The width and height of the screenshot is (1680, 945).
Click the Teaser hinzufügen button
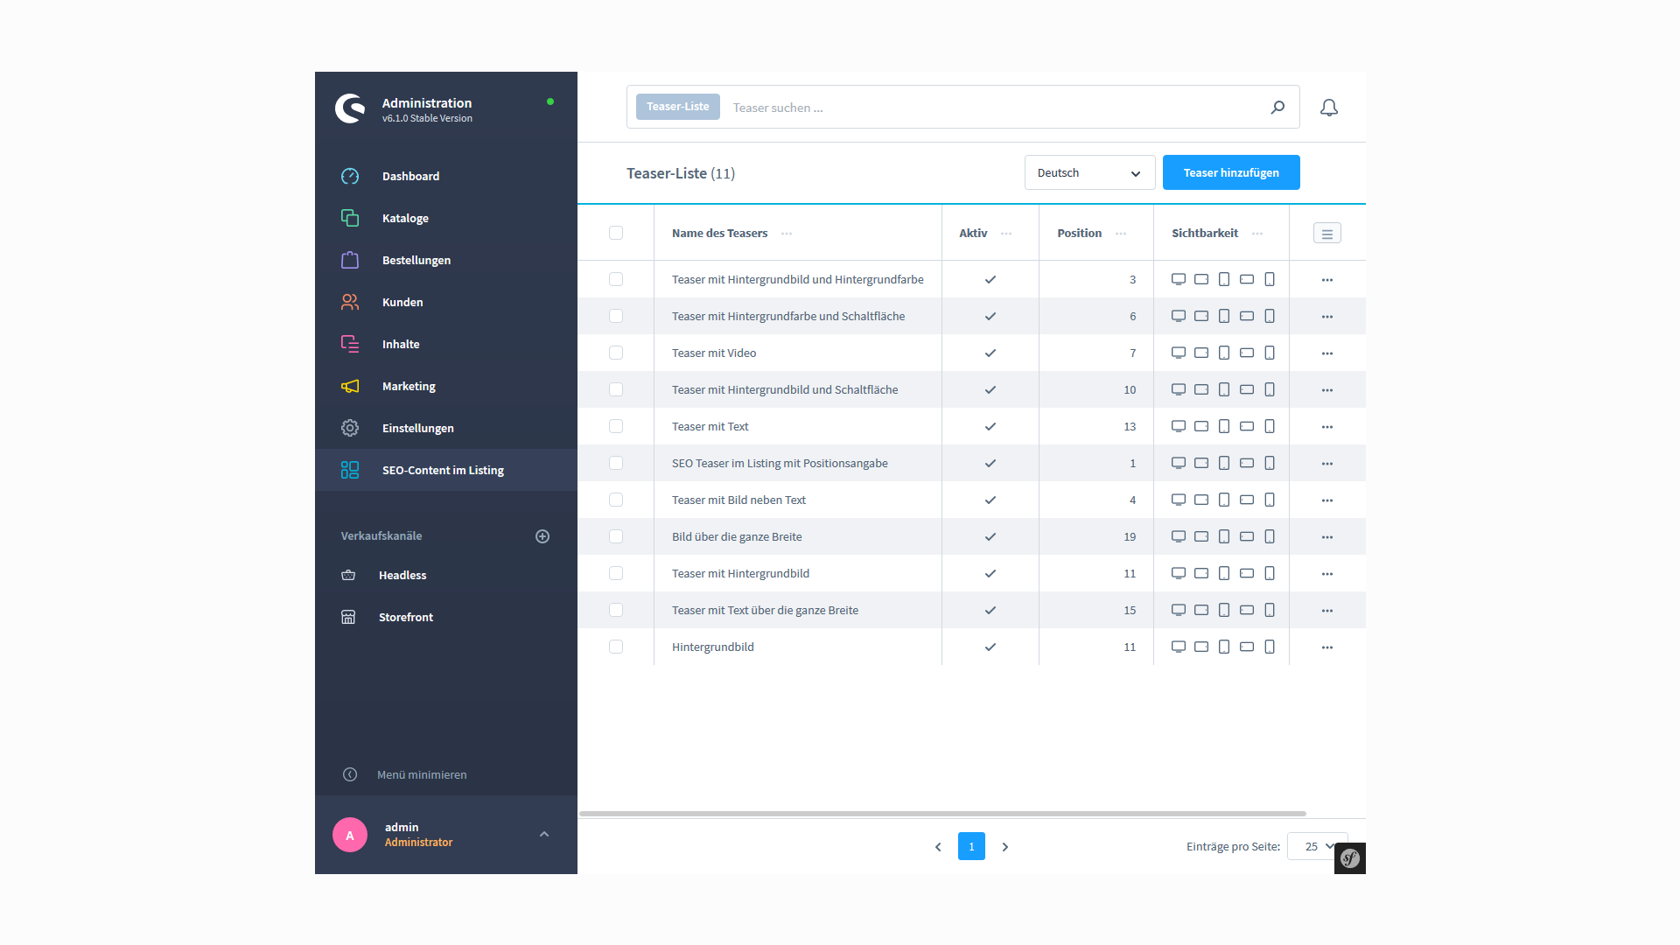pyautogui.click(x=1230, y=172)
